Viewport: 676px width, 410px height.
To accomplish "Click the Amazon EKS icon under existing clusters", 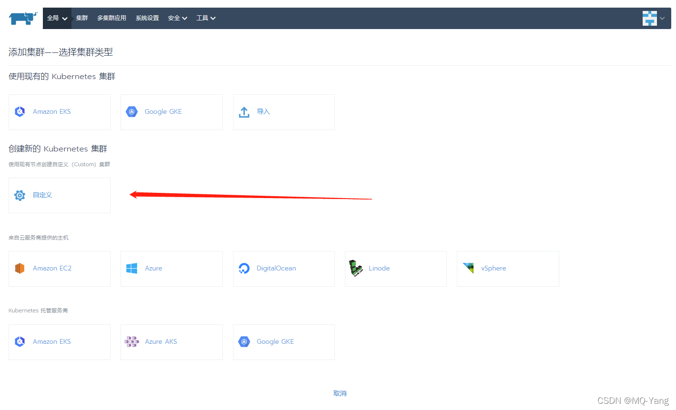I will point(20,112).
